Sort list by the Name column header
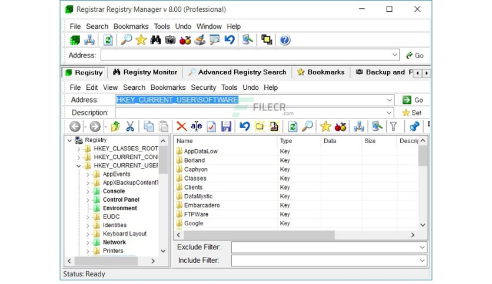Screen dimensions: 492x284 click(225, 141)
